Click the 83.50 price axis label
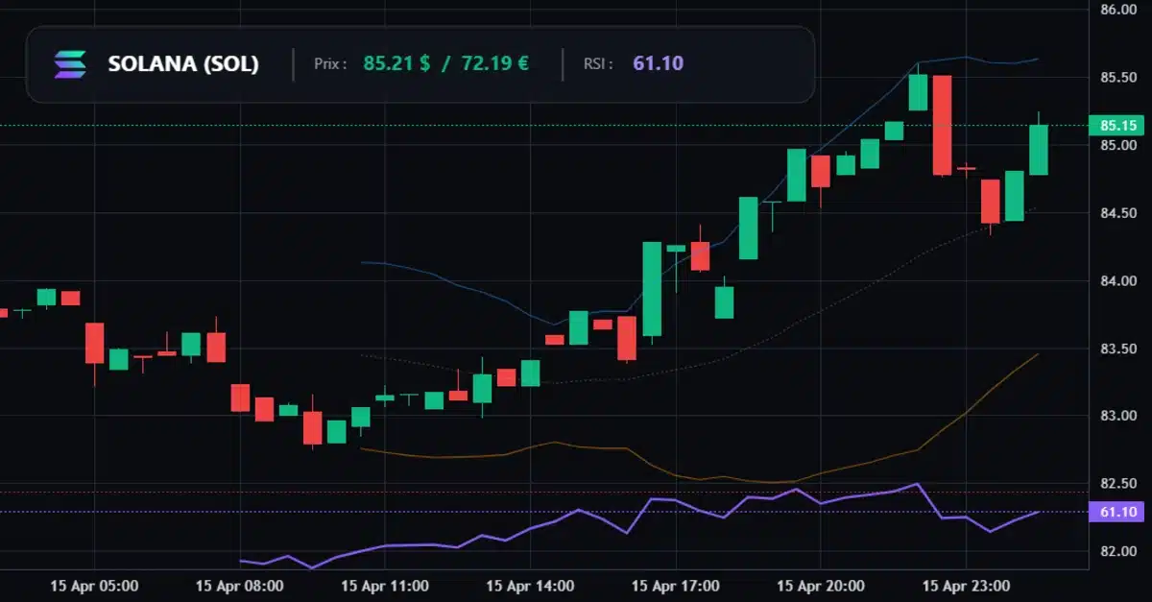 point(1118,349)
